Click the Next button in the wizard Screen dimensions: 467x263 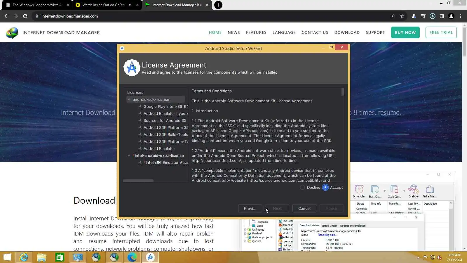pyautogui.click(x=277, y=209)
